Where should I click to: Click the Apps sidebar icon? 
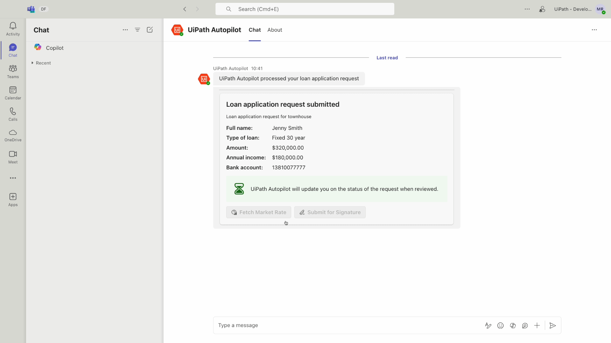13,199
